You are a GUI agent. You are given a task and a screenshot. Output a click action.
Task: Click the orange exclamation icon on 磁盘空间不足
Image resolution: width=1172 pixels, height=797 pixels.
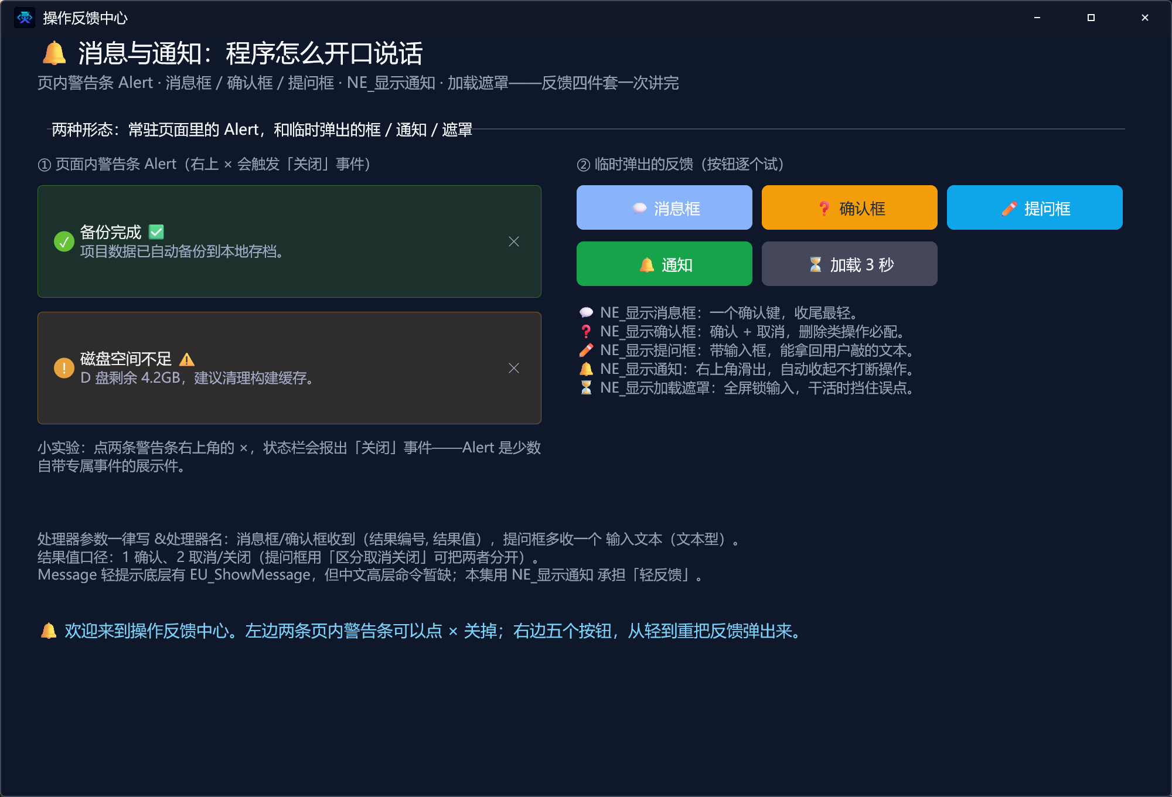tap(64, 368)
